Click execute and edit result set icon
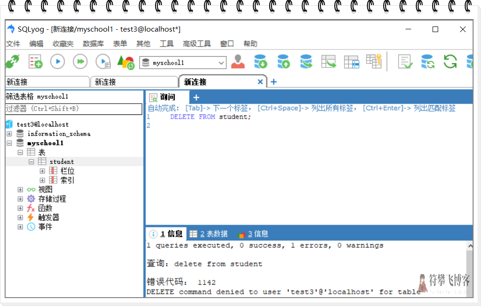The height and width of the screenshot is (306, 481). tap(103, 62)
